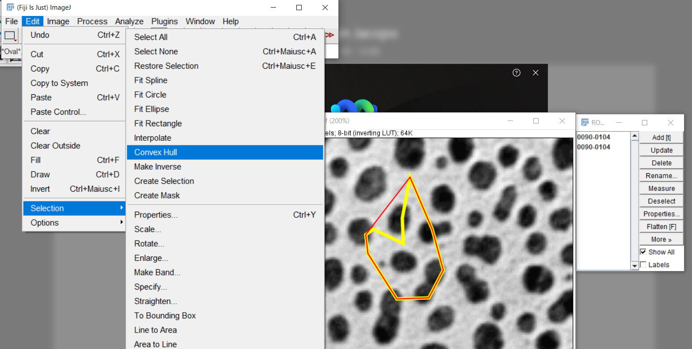Viewport: 692px width, 349px height.
Task: Enable the Labels checkbox
Action: [x=643, y=264]
